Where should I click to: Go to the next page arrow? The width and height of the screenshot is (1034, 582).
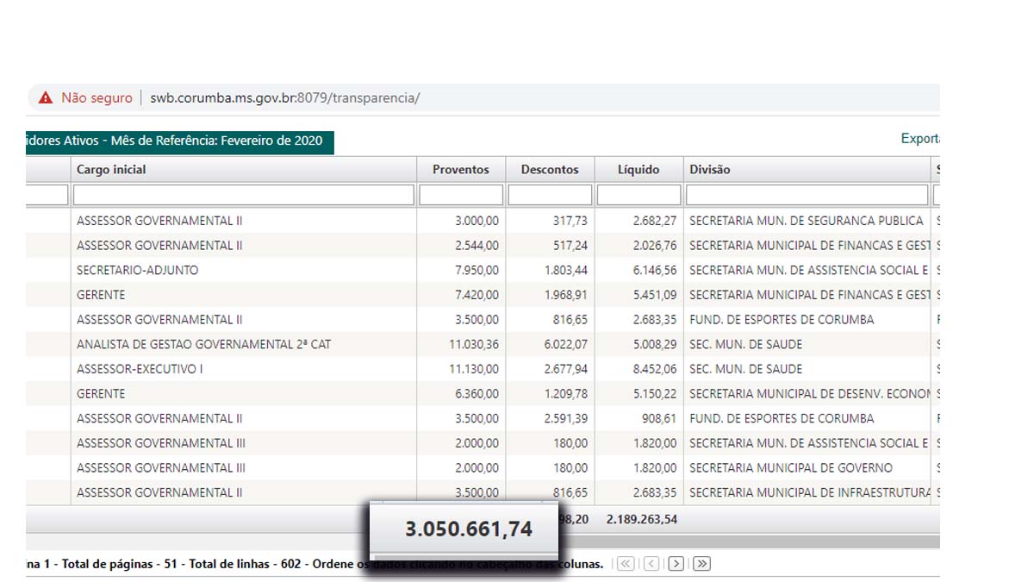(676, 564)
